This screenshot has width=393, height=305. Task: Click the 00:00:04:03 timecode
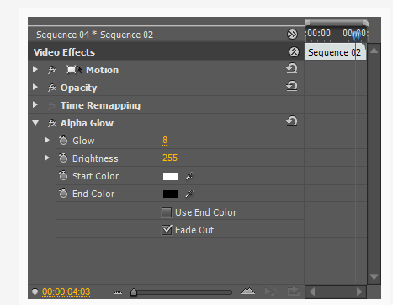point(66,292)
